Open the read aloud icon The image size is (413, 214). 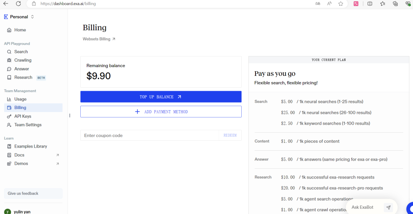tap(329, 4)
